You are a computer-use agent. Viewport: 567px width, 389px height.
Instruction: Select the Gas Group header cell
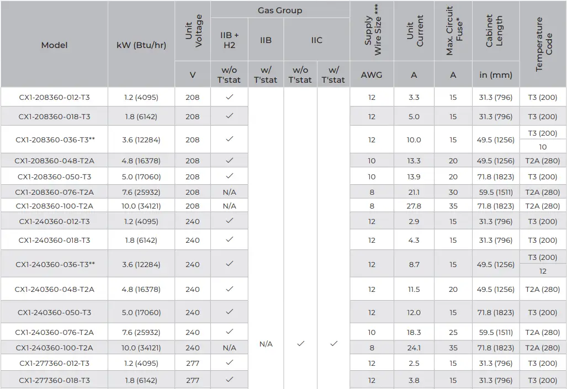280,10
